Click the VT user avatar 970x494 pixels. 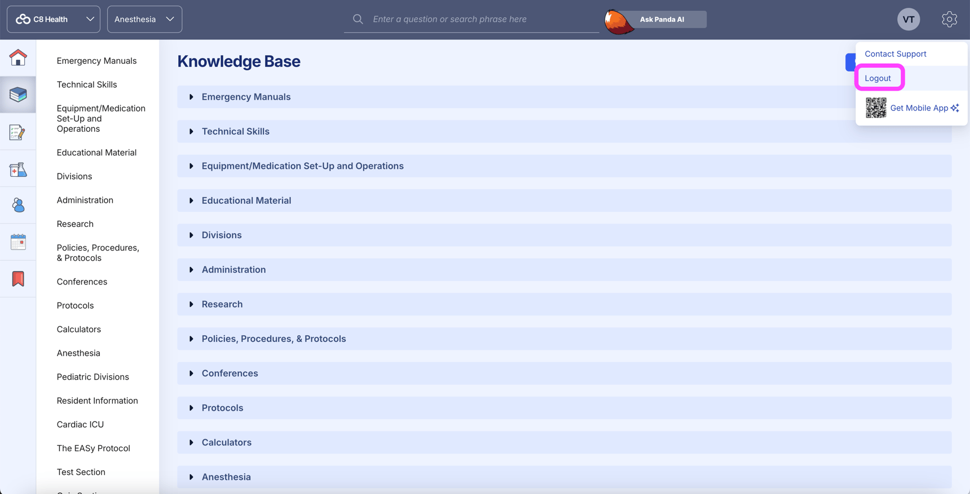[x=908, y=19]
